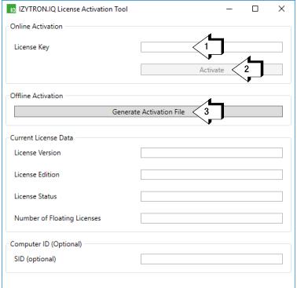Click the 'Offline Activation' group heading
Image resolution: width=297 pixels, height=288 pixels.
point(36,96)
